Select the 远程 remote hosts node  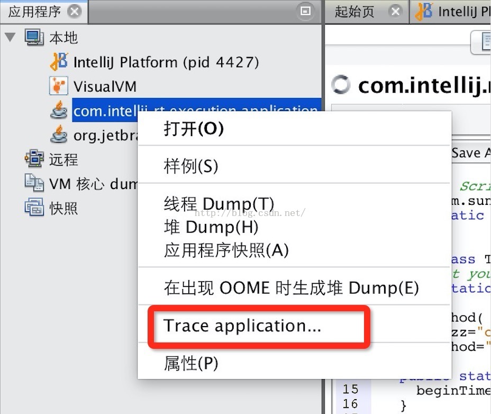[x=63, y=159]
